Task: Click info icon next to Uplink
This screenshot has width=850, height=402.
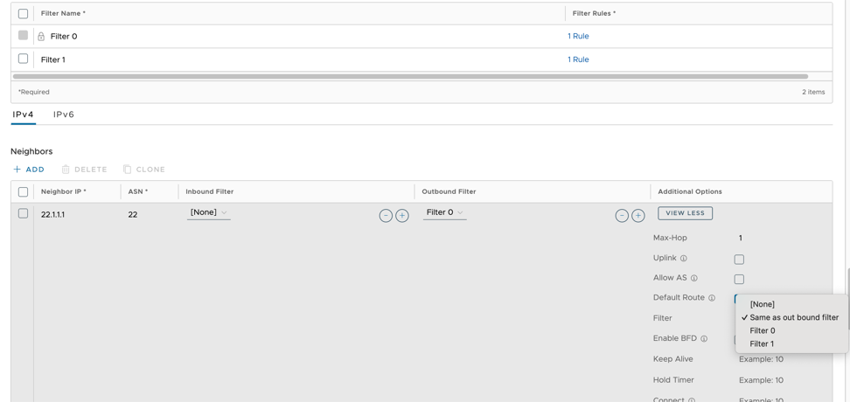Action: pos(684,259)
